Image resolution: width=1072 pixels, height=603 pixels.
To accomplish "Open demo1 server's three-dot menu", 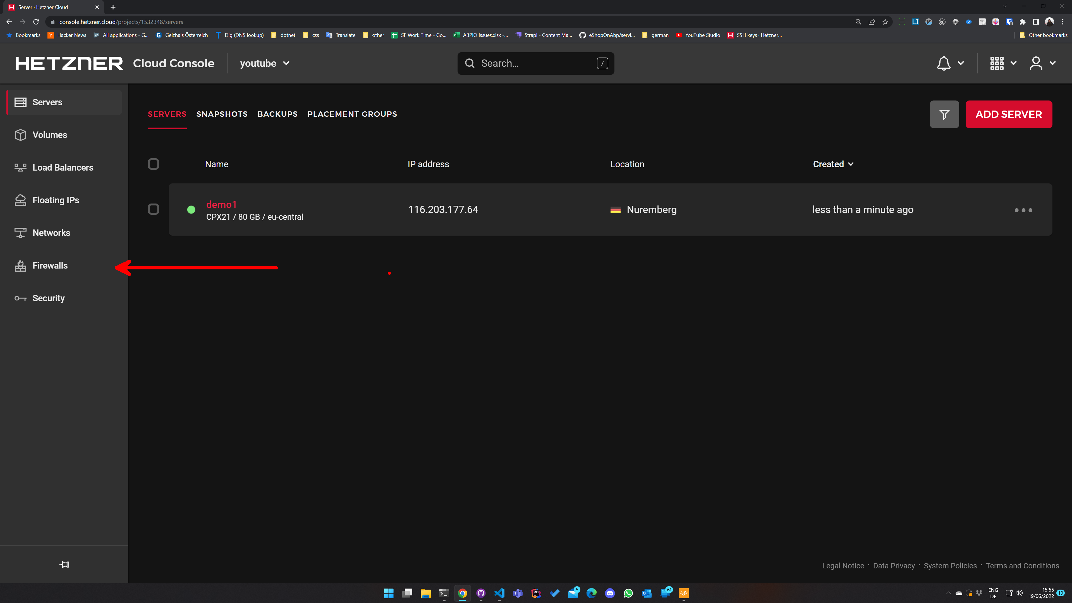I will pyautogui.click(x=1023, y=210).
